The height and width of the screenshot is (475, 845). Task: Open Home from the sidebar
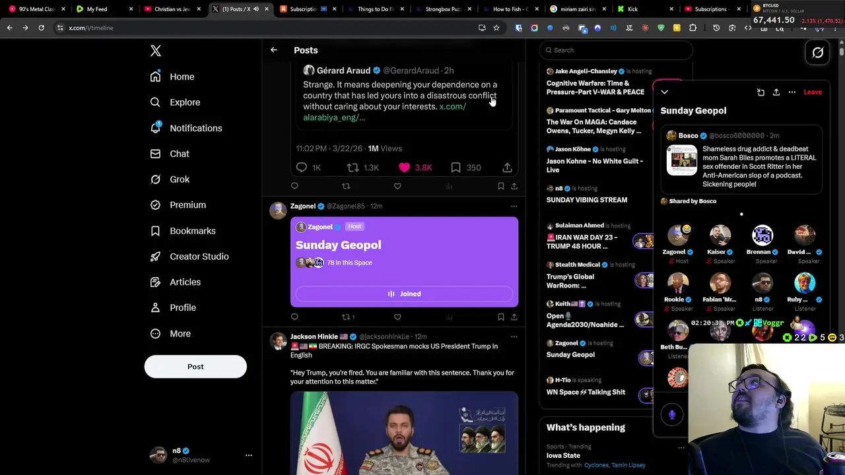coord(172,77)
